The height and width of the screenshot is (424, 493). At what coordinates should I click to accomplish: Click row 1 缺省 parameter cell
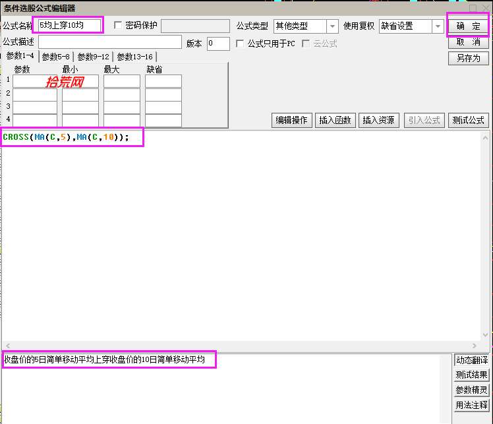(x=163, y=81)
